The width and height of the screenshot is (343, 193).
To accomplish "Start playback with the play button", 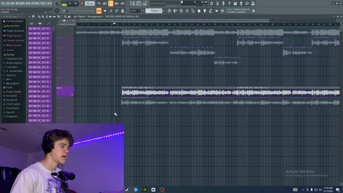I will coord(70,4).
